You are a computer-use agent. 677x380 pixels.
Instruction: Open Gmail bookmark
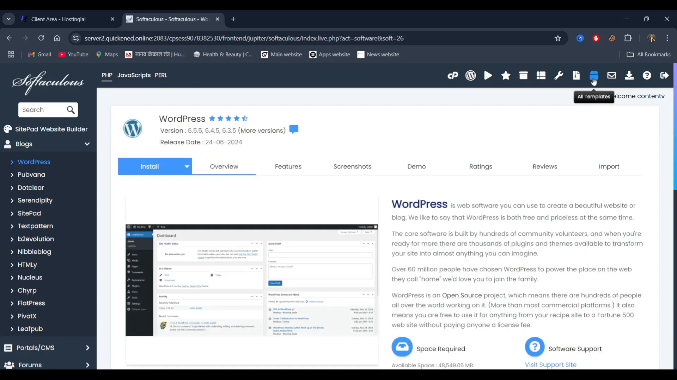39,55
